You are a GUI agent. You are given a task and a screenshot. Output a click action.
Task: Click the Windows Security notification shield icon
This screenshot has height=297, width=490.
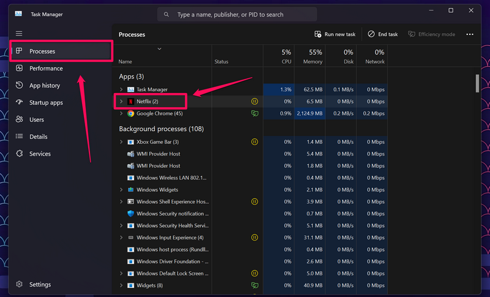(x=130, y=214)
